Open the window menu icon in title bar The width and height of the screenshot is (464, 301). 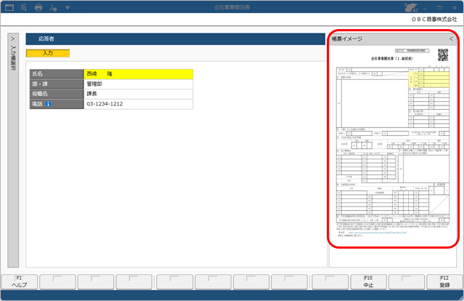tap(9, 7)
